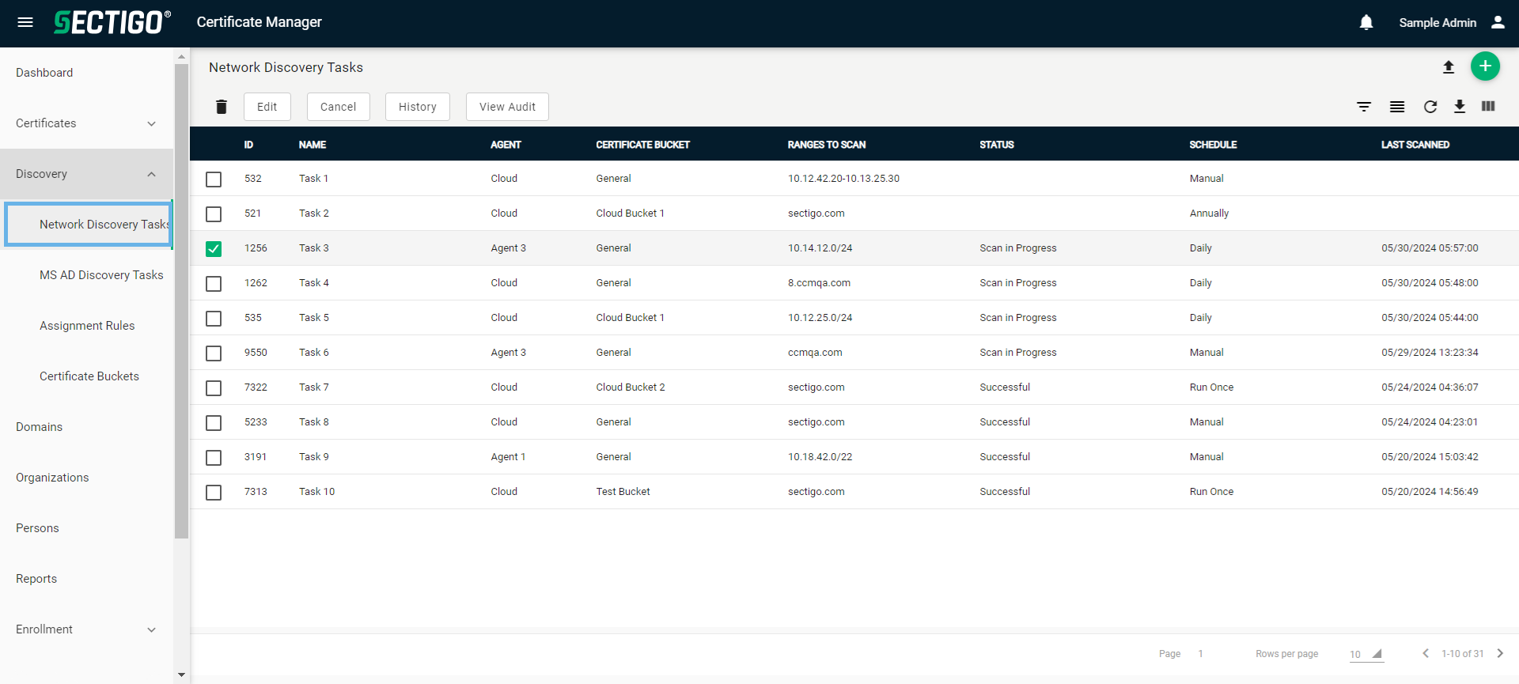Open the Dashboard menu item
This screenshot has height=684, width=1519.
(44, 73)
